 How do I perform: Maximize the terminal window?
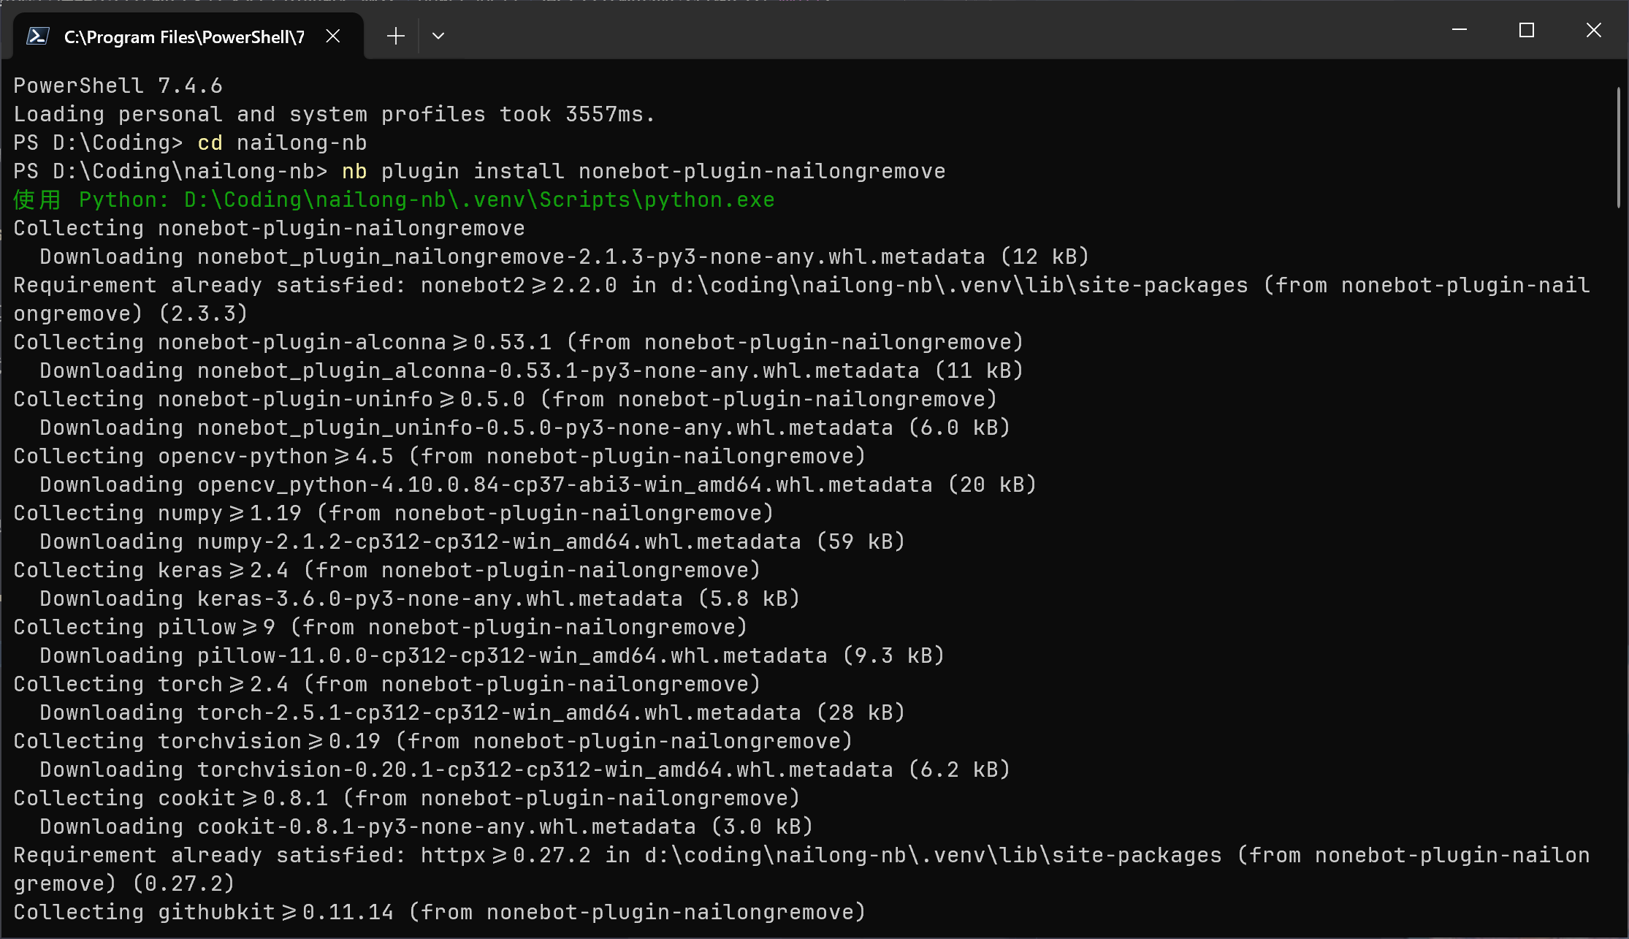pyautogui.click(x=1526, y=30)
